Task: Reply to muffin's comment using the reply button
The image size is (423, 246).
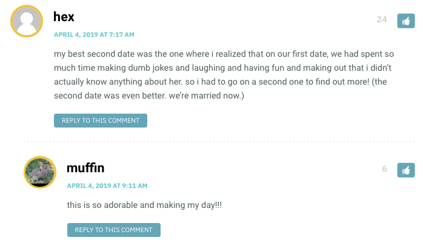Action: tap(113, 230)
